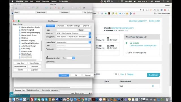181x102 pixels.
Task: Open the Transfer menu in the menu bar
Action: click(46, 1)
